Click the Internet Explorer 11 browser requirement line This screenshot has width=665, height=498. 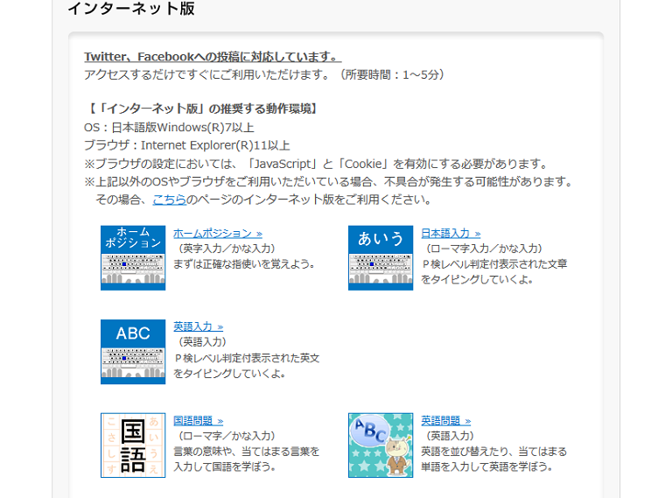(x=186, y=145)
